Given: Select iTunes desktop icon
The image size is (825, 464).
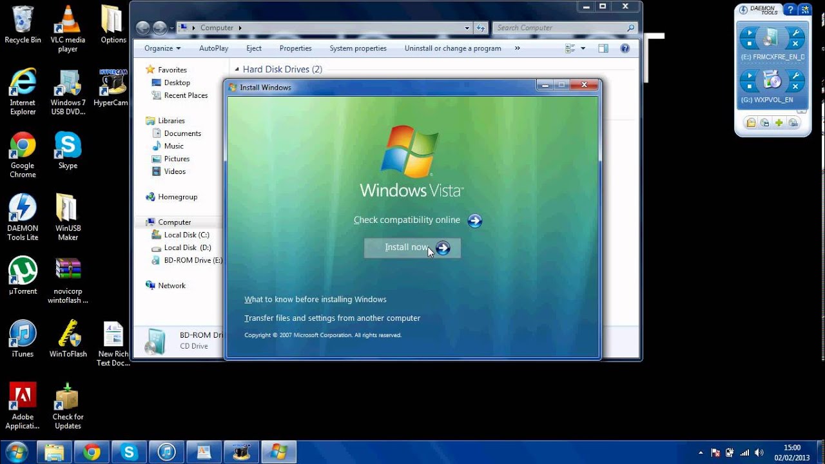Looking at the screenshot, I should click(23, 339).
